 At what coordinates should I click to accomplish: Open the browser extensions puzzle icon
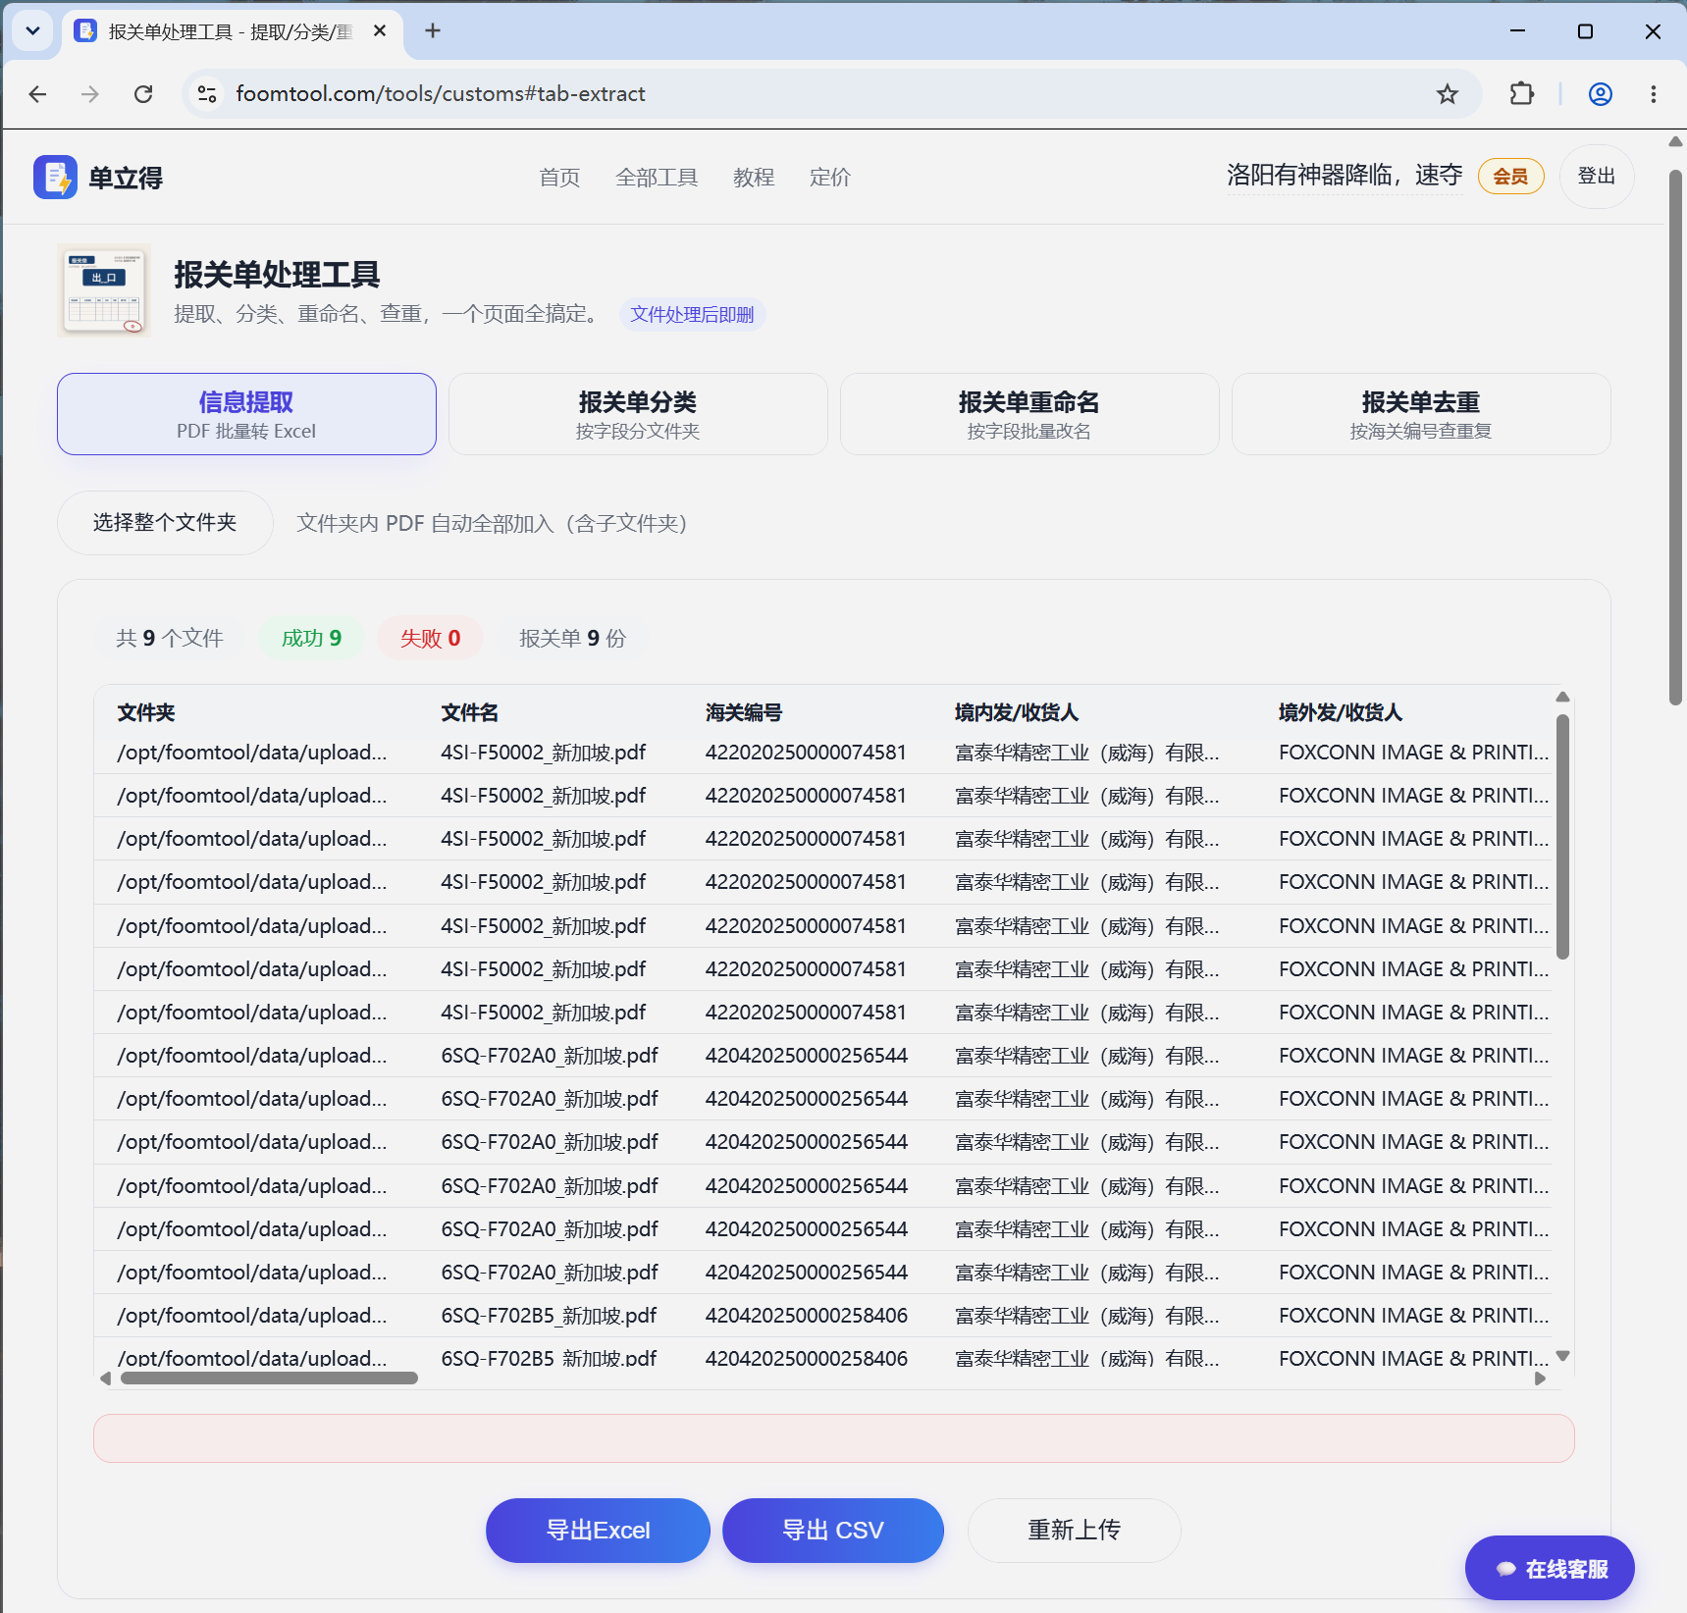pyautogui.click(x=1521, y=94)
